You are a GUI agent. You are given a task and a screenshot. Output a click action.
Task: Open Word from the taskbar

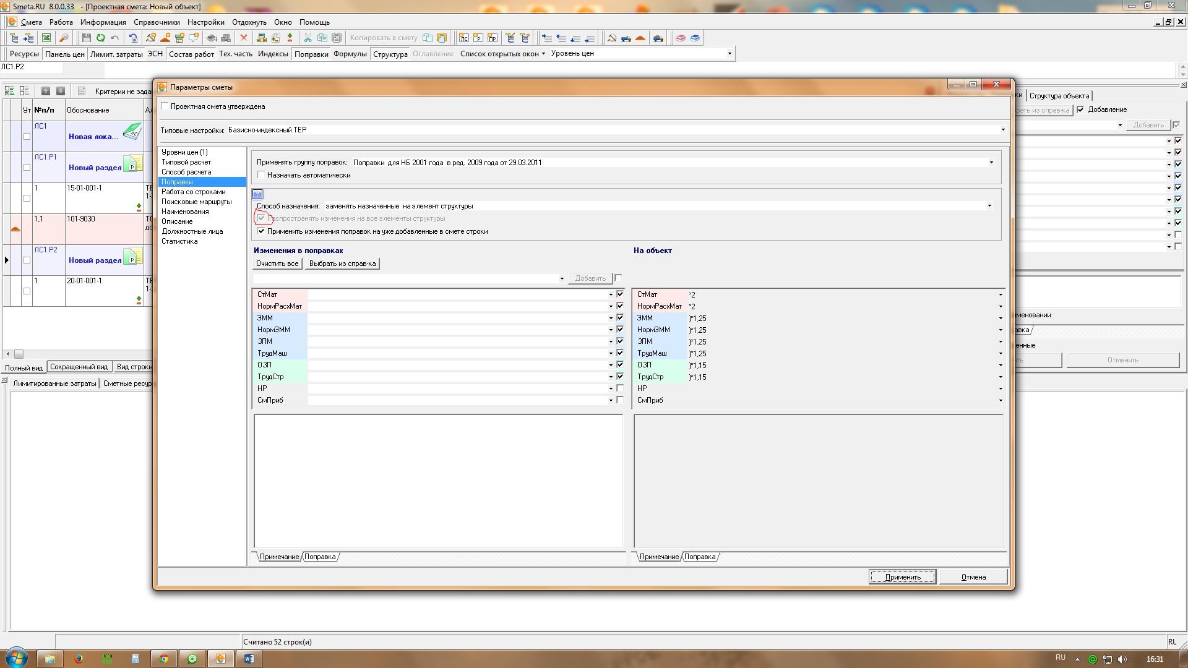[249, 659]
